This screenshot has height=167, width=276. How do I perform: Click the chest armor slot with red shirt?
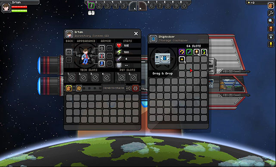point(102,56)
